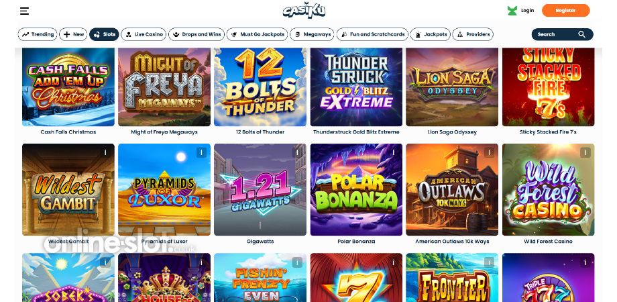Open info icon on Polar Bonanza tile
This screenshot has width=617, height=302.
393,152
